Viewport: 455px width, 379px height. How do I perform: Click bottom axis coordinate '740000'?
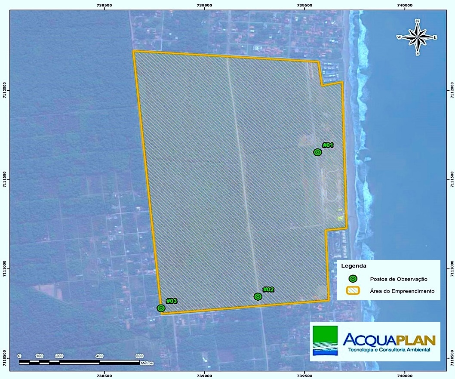[x=405, y=376]
